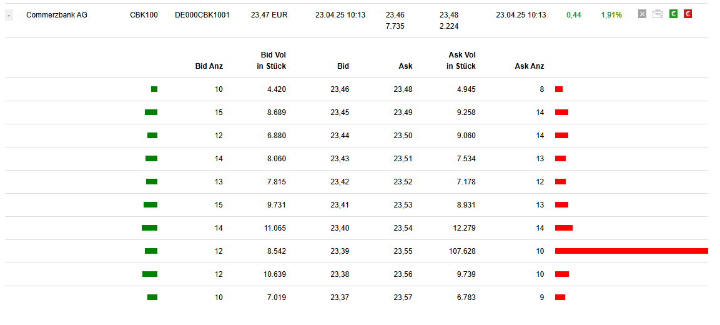The width and height of the screenshot is (720, 325).
Task: Click the Ask Anz column header
Action: (529, 66)
